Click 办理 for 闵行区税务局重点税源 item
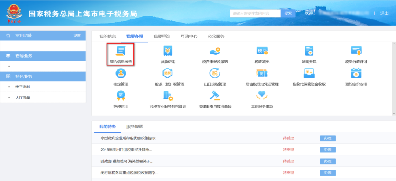396x181 pixels. [x=328, y=173]
